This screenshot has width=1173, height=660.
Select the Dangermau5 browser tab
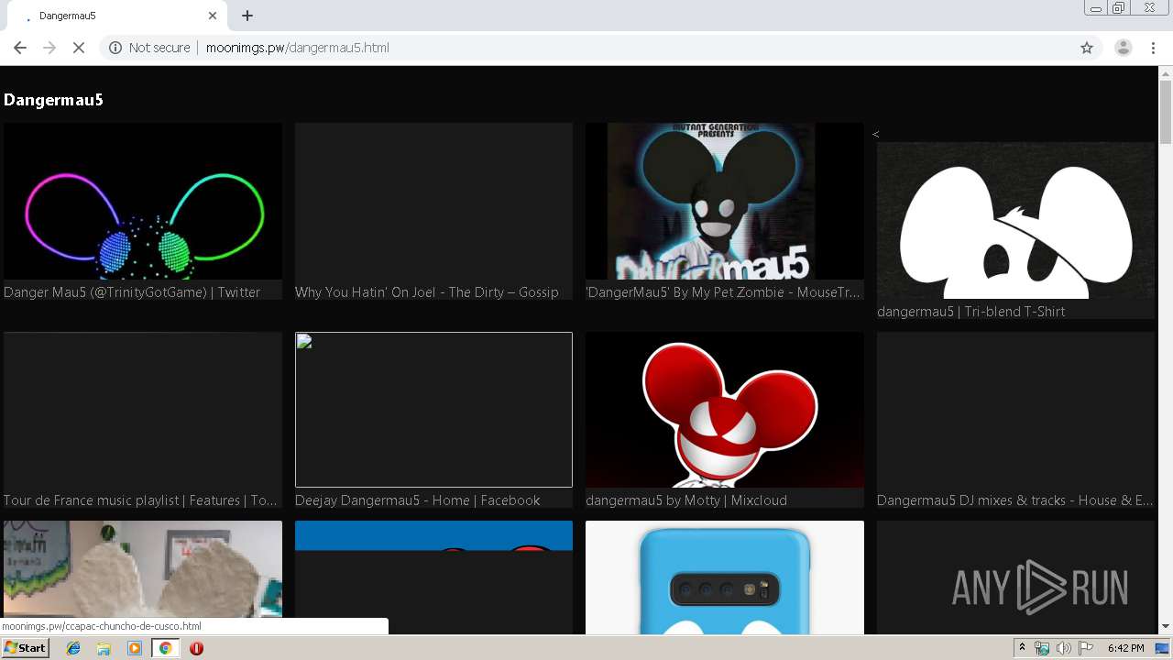[119, 16]
